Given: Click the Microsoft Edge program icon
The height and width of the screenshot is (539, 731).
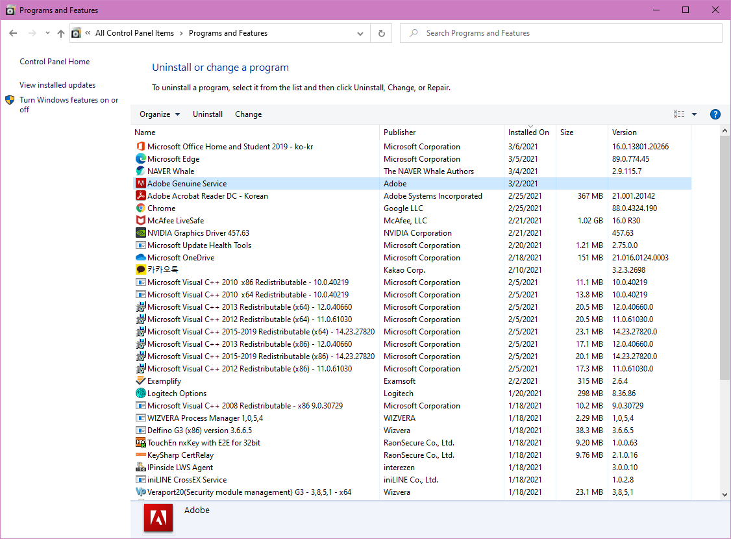Looking at the screenshot, I should (x=140, y=159).
